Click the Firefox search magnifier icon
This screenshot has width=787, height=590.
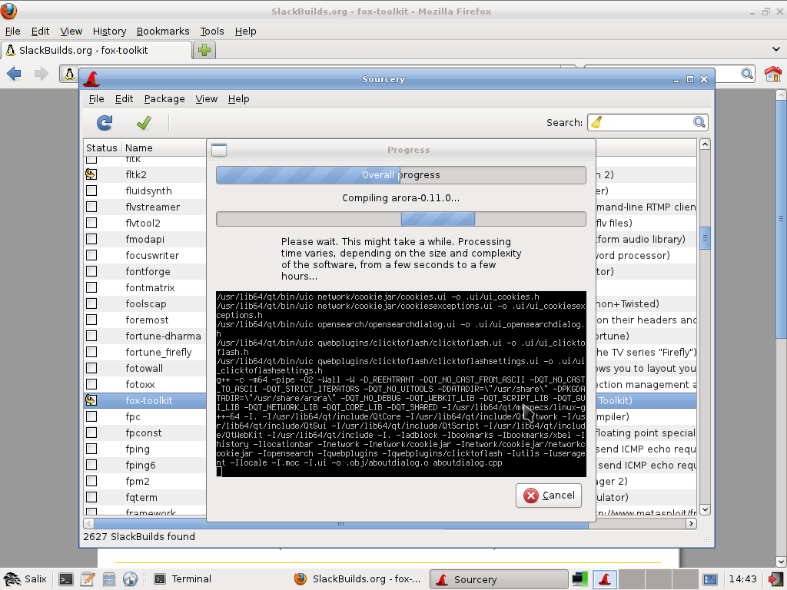pyautogui.click(x=747, y=75)
